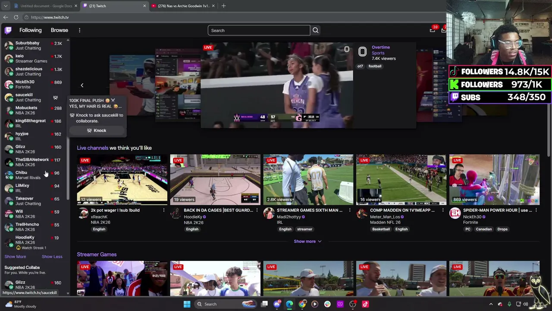
Task: Reload the Twitch page
Action: tap(16, 17)
